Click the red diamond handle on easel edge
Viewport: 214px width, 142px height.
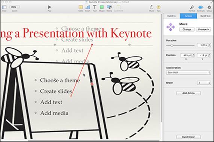tap(92, 84)
